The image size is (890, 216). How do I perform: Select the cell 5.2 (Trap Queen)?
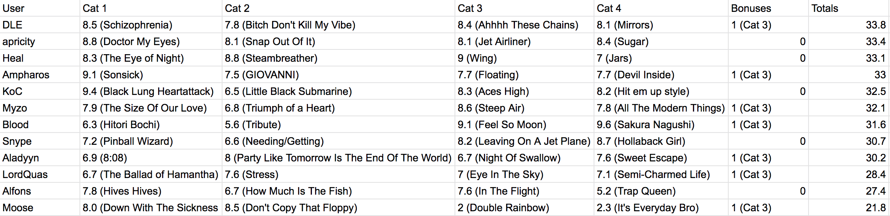(661, 191)
